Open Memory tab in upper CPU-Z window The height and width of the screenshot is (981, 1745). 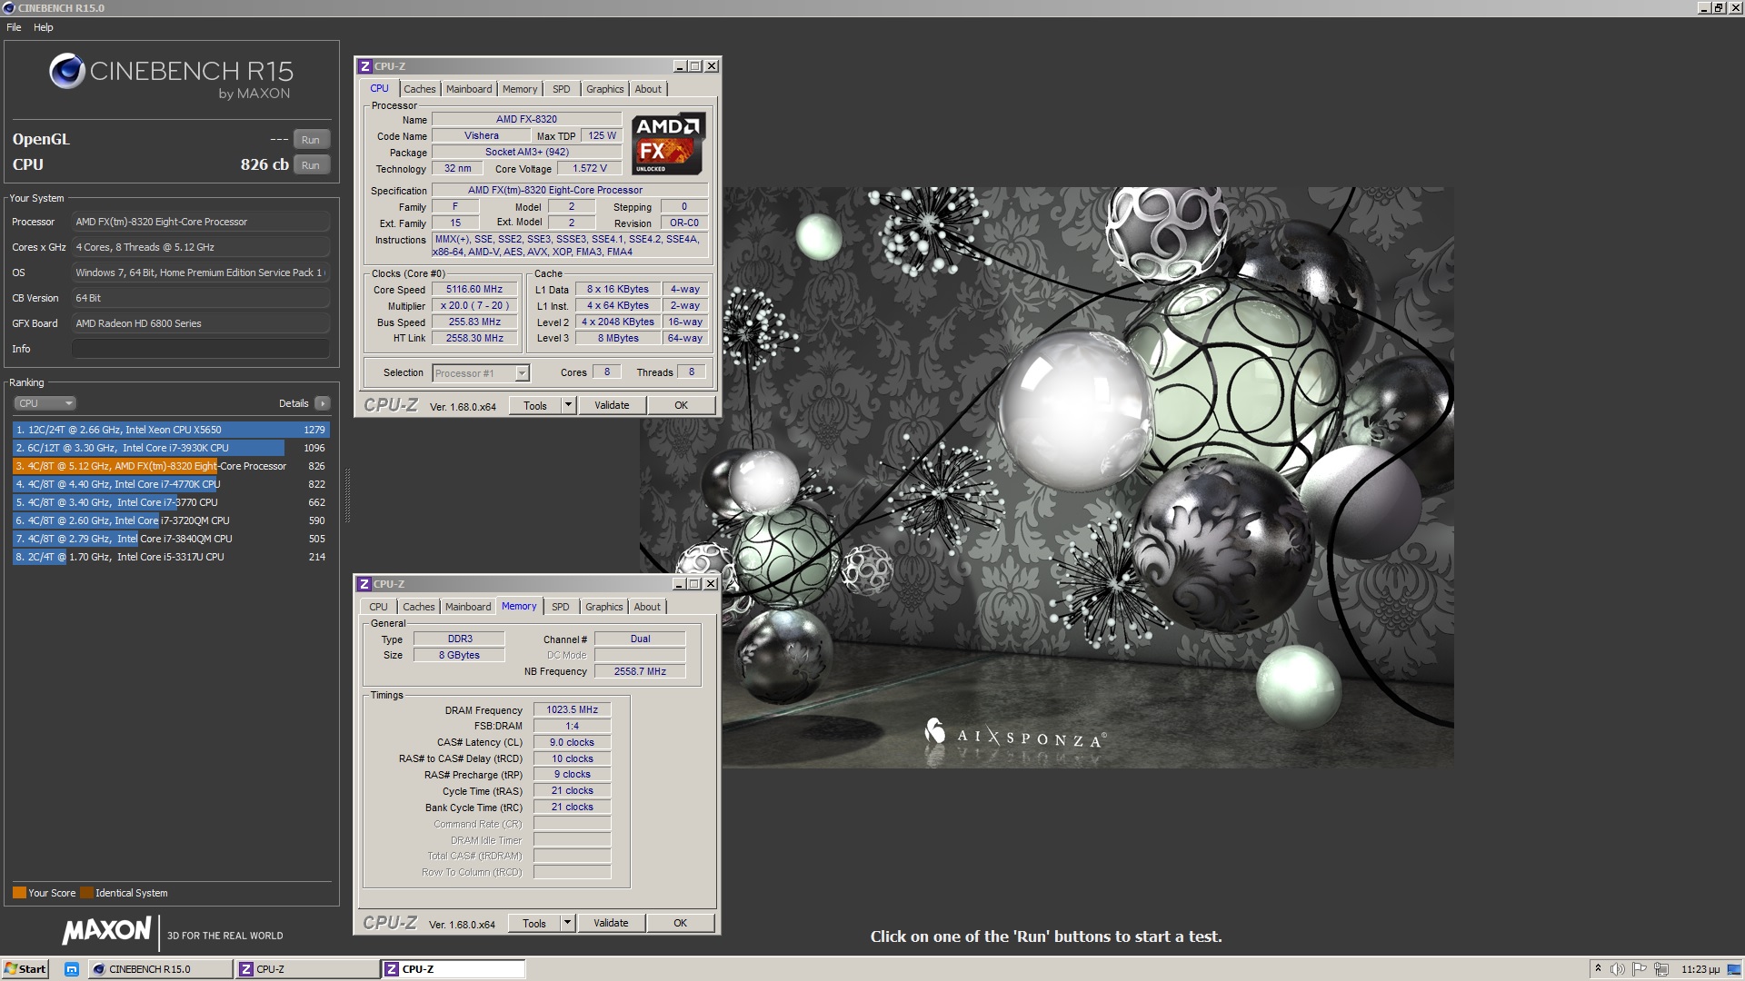(x=520, y=89)
